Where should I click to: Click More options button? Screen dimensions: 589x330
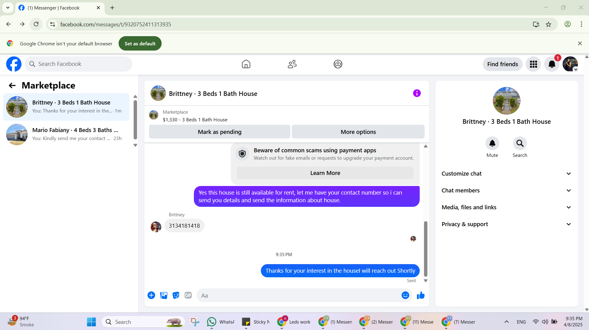click(358, 132)
